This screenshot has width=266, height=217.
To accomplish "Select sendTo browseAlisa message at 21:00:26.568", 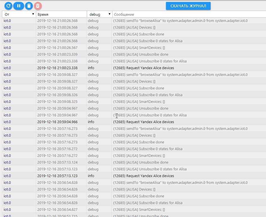I will (180, 21).
